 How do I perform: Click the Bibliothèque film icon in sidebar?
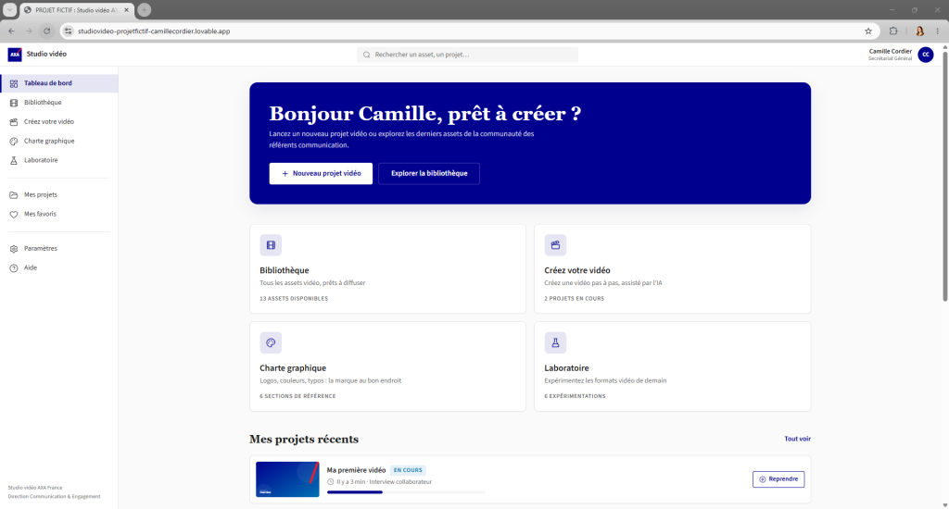14,103
